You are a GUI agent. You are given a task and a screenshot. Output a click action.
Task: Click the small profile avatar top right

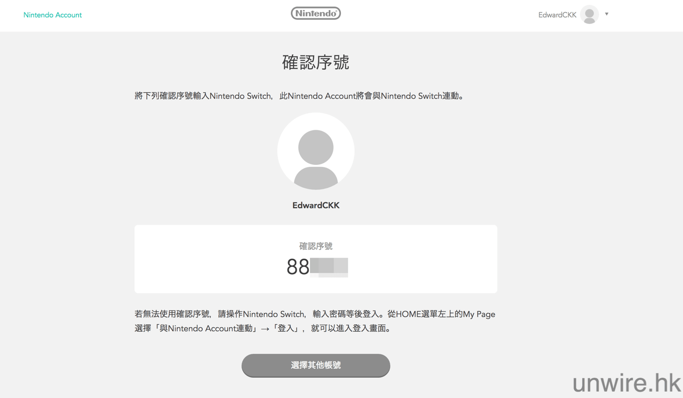point(589,15)
